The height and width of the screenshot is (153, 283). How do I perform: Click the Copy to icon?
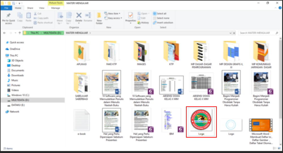coord(68,16)
